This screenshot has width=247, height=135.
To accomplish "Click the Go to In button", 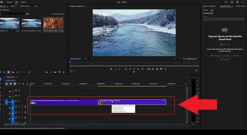I will click(126, 69).
